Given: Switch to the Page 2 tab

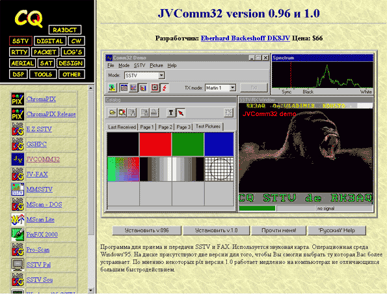Looking at the screenshot, I should tap(165, 127).
